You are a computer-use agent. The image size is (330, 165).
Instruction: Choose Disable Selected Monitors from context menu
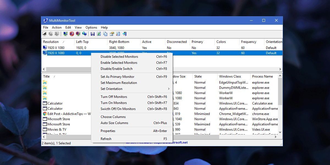pyautogui.click(x=119, y=57)
